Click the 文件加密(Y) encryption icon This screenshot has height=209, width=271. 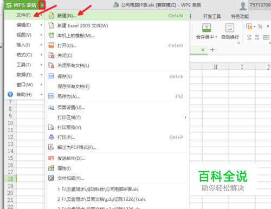pos(51,178)
